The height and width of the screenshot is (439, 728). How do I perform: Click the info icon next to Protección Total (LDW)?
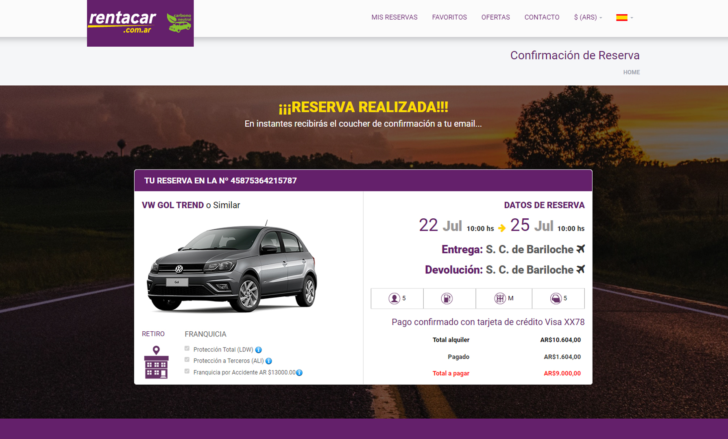point(258,350)
